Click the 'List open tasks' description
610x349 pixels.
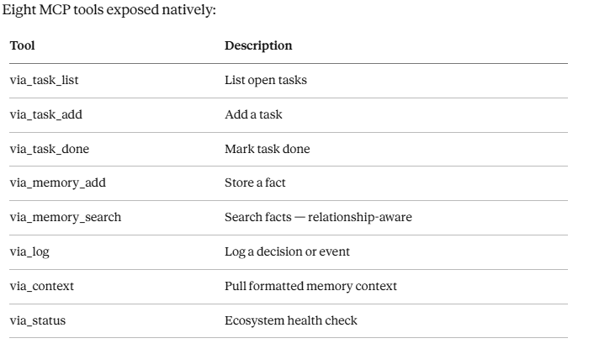266,80
